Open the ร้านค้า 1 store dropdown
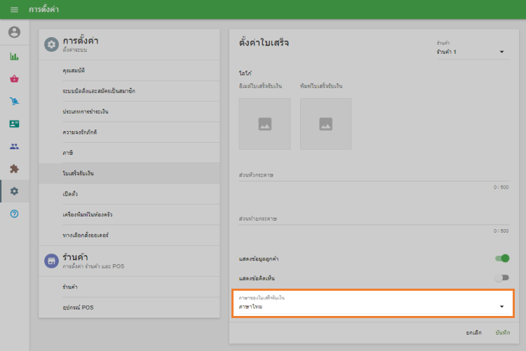Image resolution: width=526 pixels, height=351 pixels. (470, 52)
